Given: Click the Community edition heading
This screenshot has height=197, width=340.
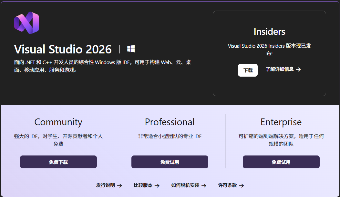Looking at the screenshot, I should point(58,122).
